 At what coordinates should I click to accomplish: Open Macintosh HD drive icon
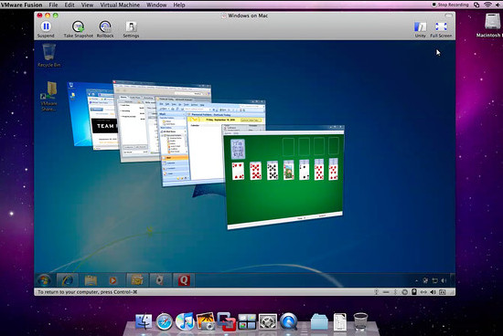pos(491,25)
